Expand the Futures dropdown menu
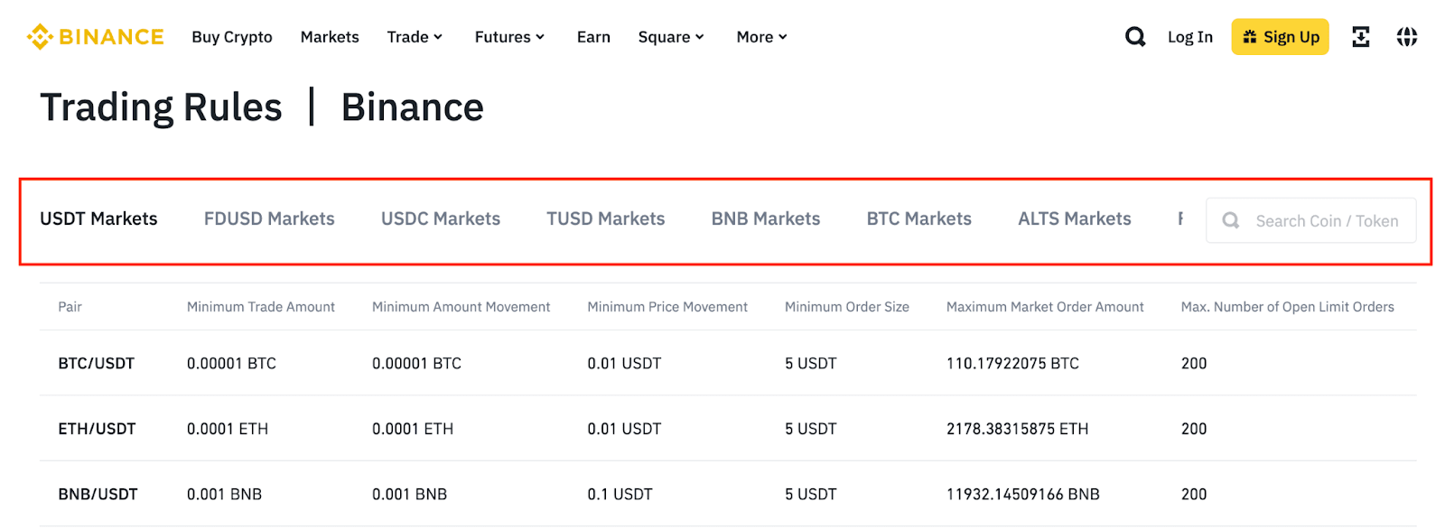The width and height of the screenshot is (1445, 529). (x=509, y=37)
